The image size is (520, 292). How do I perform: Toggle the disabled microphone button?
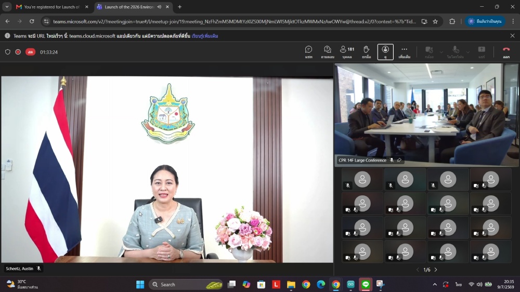[456, 52]
